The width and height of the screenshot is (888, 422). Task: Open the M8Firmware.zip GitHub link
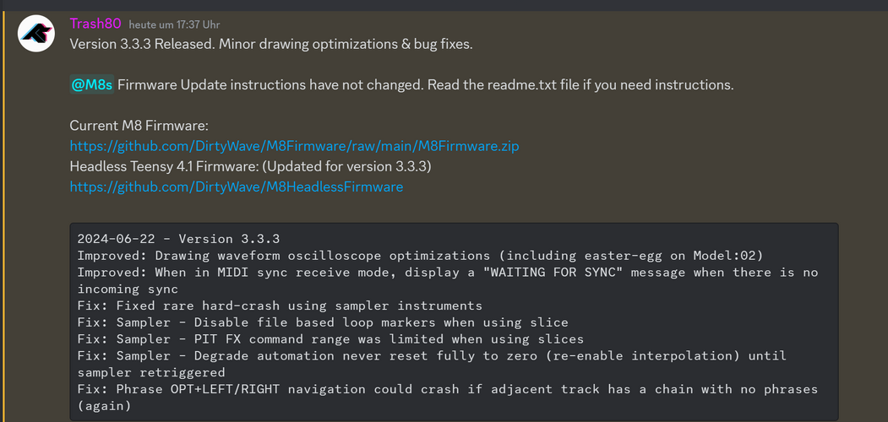pos(294,146)
